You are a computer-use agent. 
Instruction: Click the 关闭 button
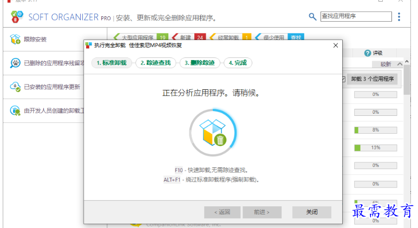pyautogui.click(x=312, y=212)
